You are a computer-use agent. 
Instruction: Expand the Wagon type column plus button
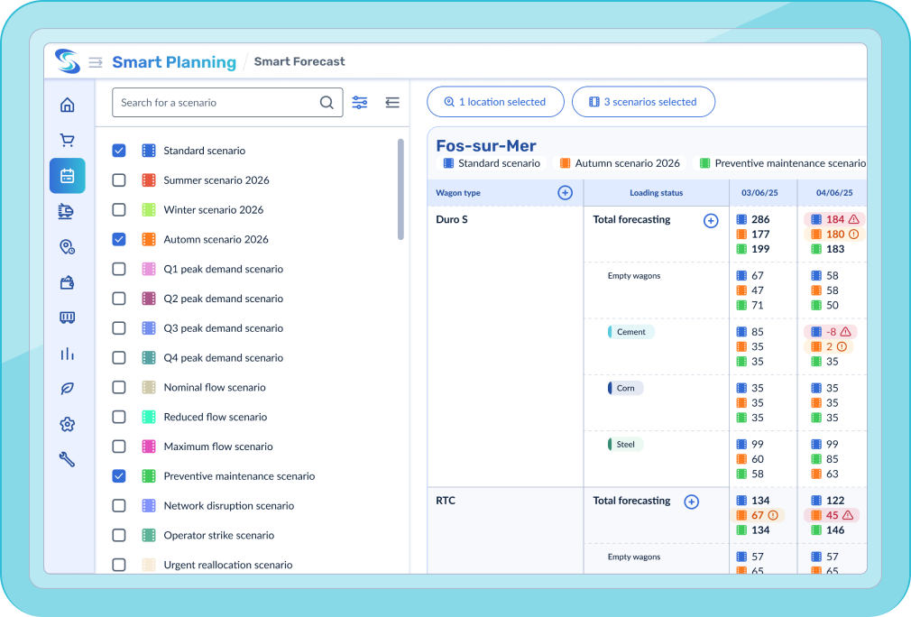coord(565,193)
